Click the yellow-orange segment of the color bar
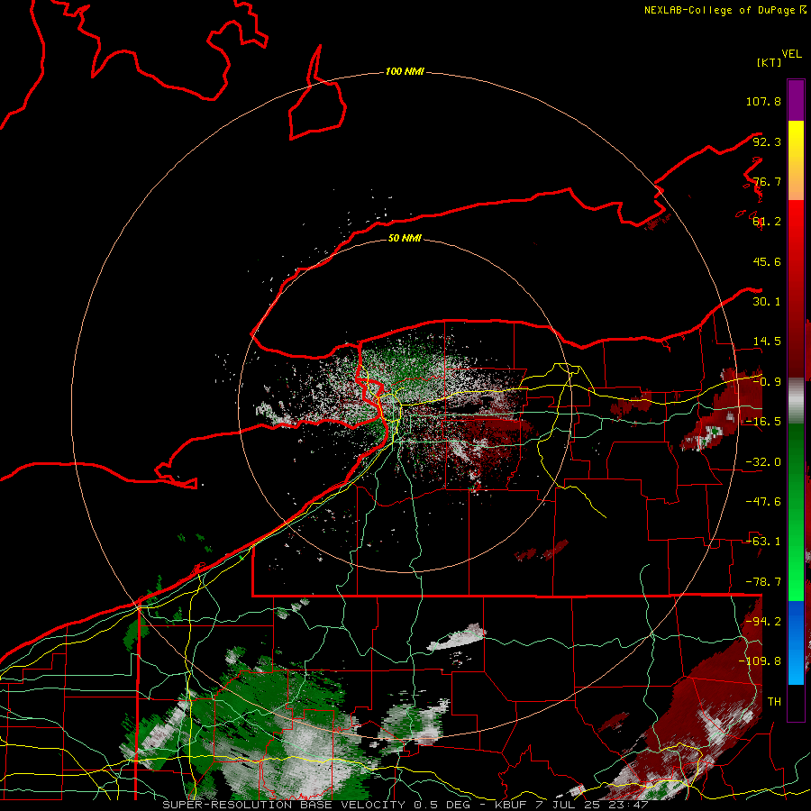811x811 pixels. coord(796,160)
